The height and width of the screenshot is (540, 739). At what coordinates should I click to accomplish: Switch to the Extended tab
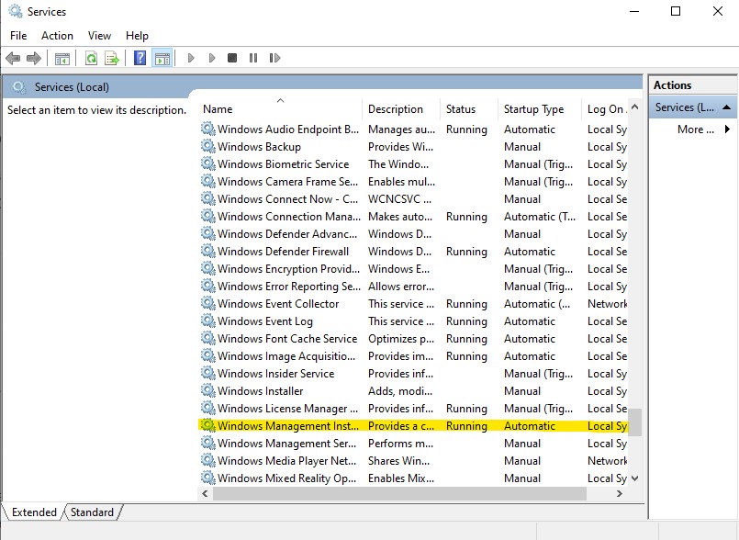(34, 512)
